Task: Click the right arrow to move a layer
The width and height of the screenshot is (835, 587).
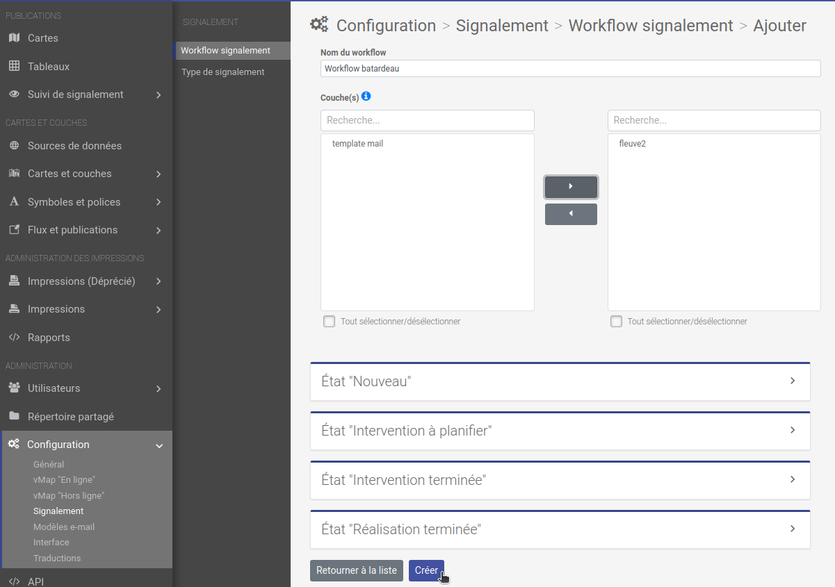Action: point(571,187)
